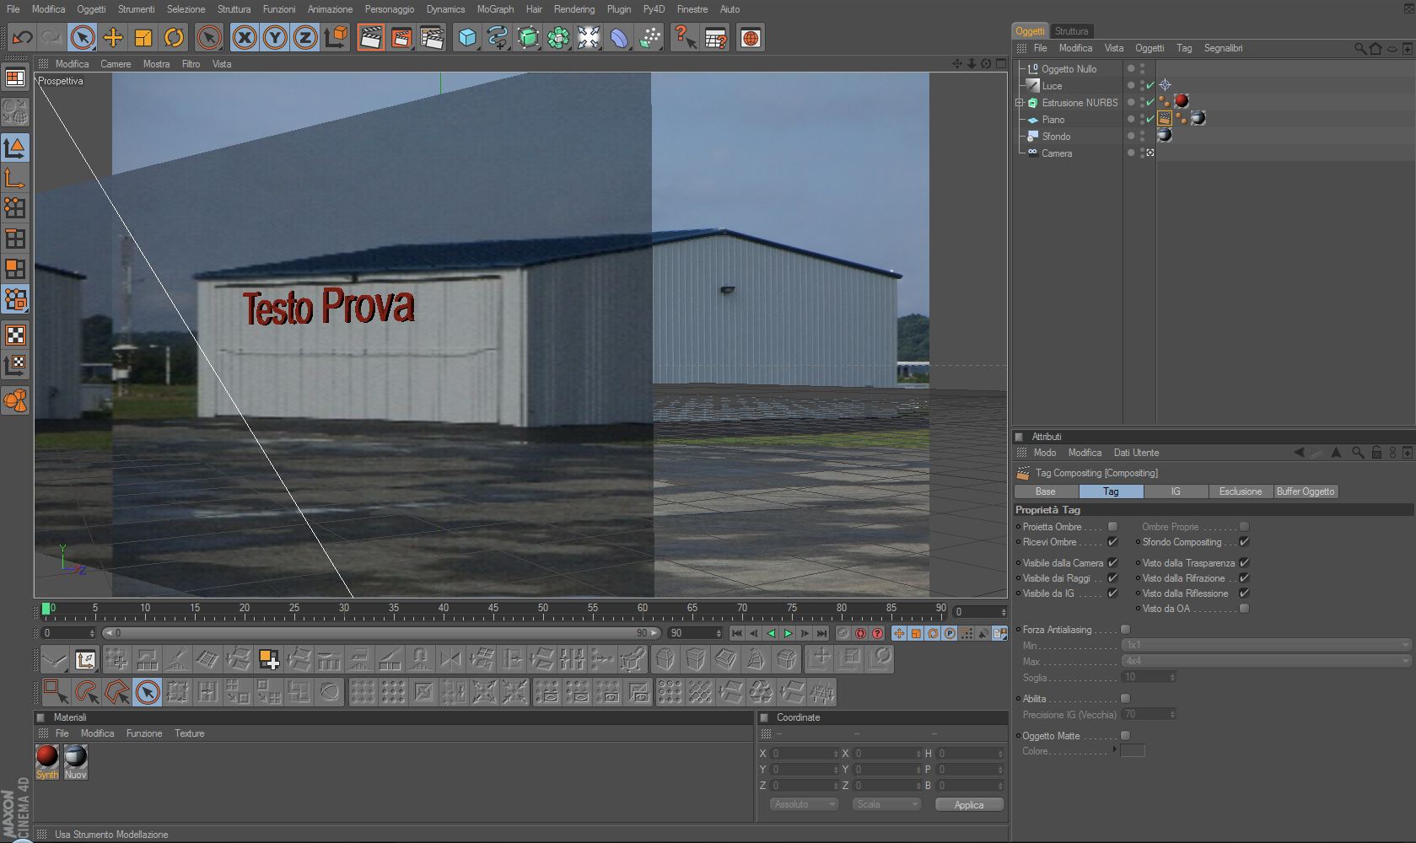Open the Scala dropdown in Coordinate panel
The image size is (1416, 843).
tap(886, 804)
